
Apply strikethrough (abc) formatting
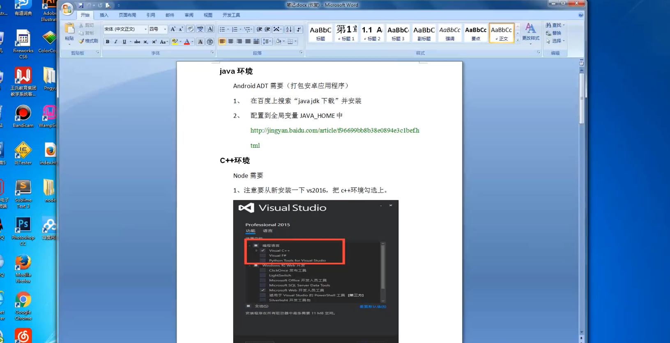[137, 41]
